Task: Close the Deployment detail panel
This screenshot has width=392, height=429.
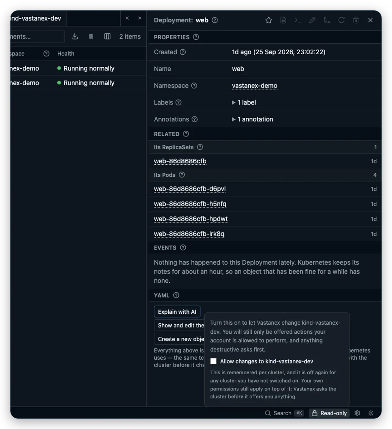Action: (x=370, y=20)
